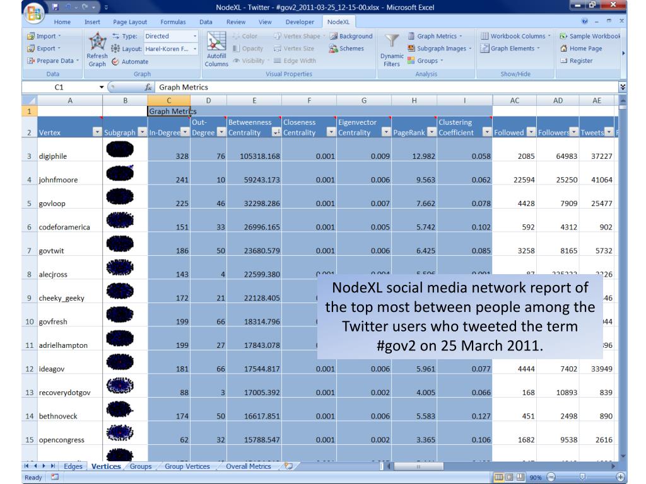Open Graph Metrics menu

click(435, 36)
